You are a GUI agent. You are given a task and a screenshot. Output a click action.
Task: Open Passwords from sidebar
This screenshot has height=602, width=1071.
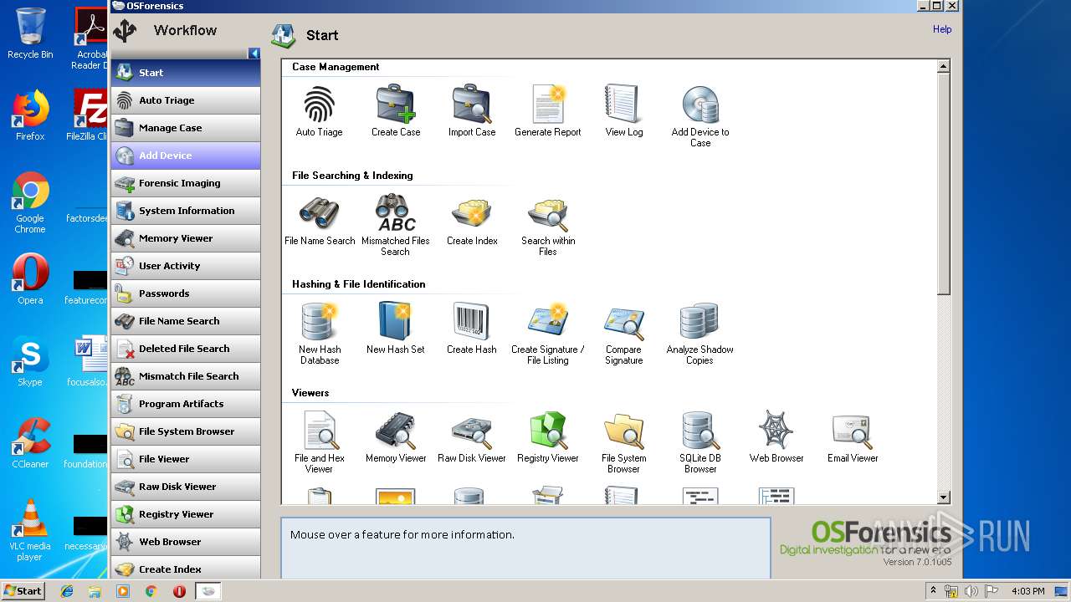click(186, 293)
